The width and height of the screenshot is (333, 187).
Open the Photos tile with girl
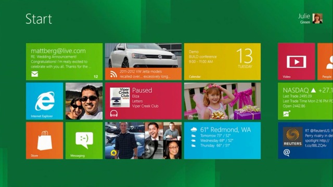(x=222, y=101)
